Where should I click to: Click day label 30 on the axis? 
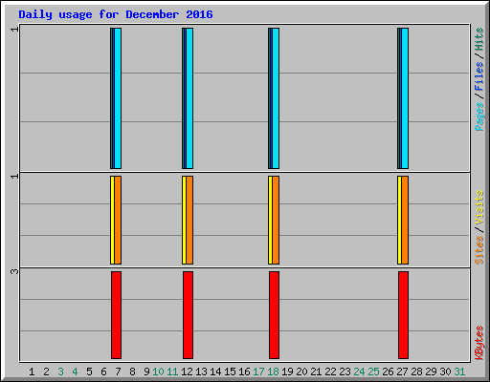point(445,371)
